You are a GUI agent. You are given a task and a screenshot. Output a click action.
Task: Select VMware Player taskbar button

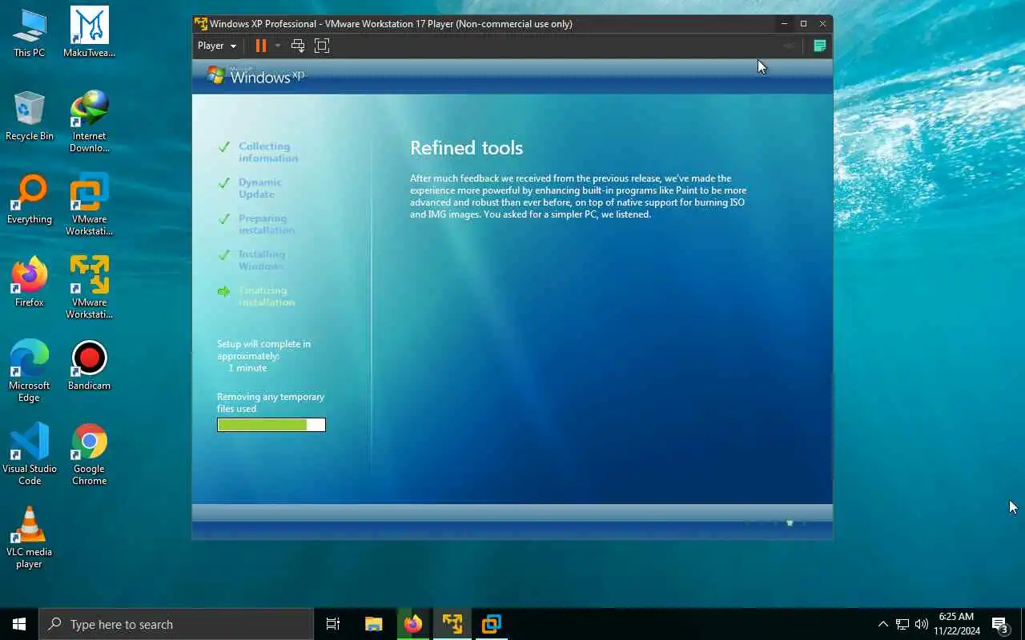coord(452,624)
